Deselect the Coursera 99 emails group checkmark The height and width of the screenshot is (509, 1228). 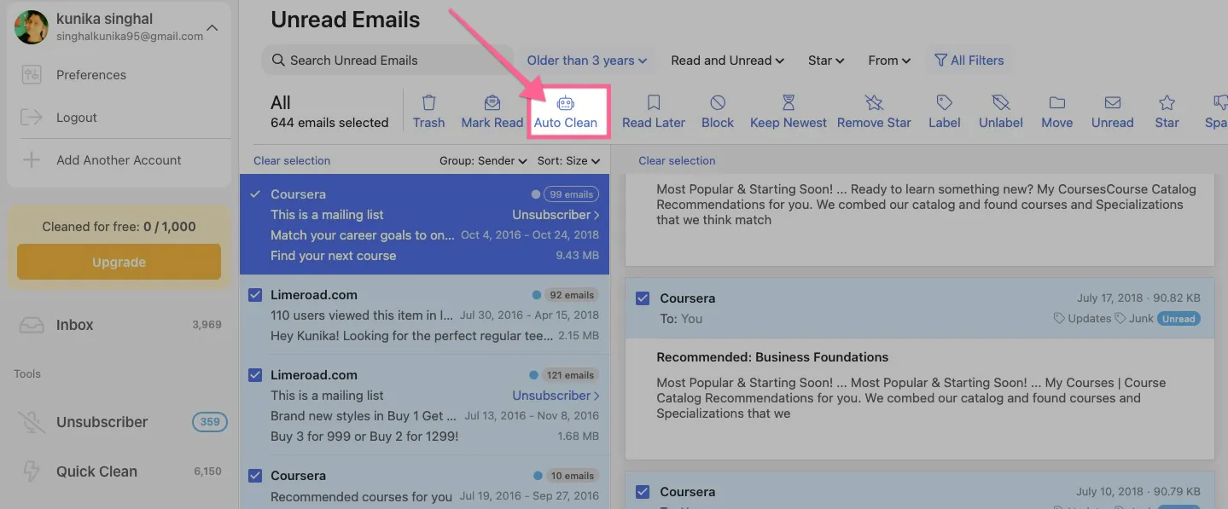pos(255,194)
